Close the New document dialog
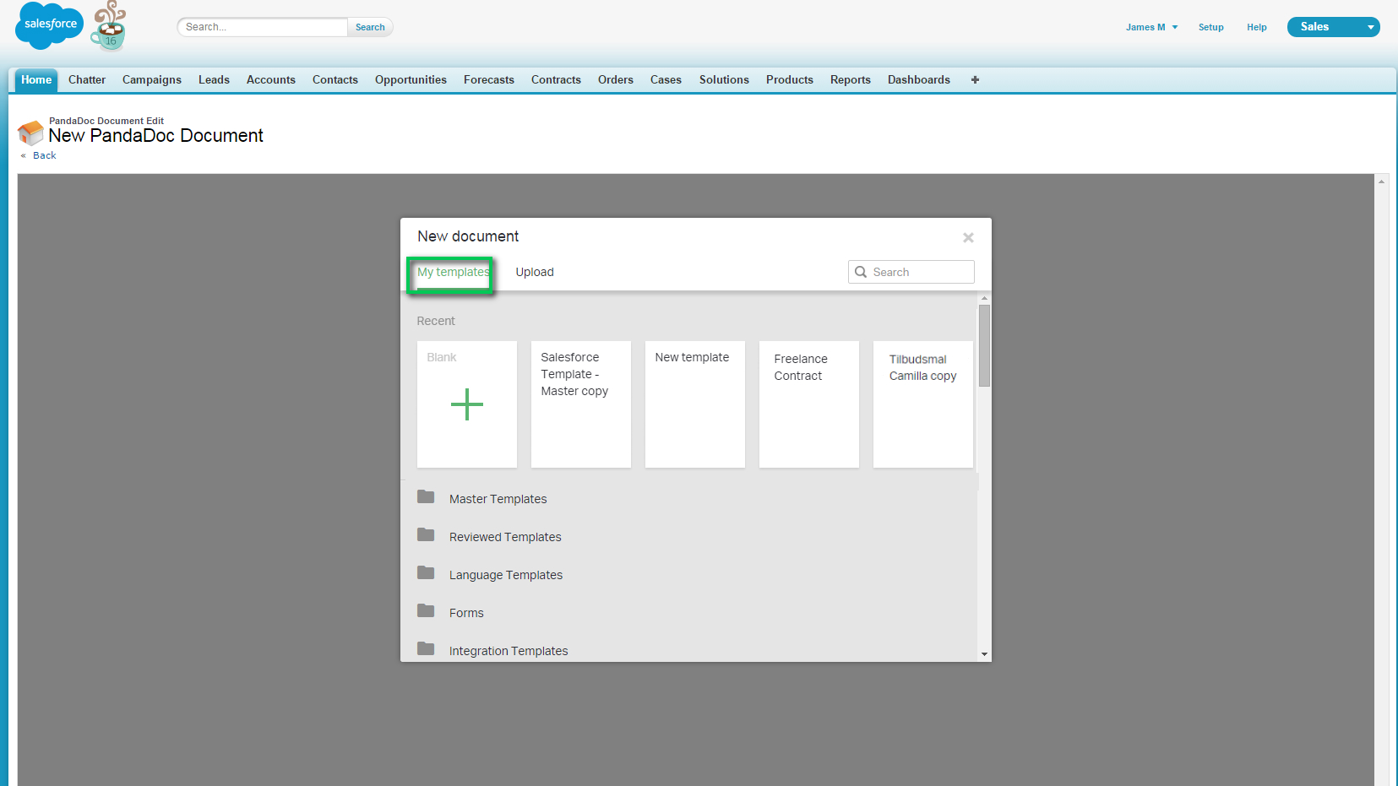Image resolution: width=1398 pixels, height=786 pixels. coord(969,238)
